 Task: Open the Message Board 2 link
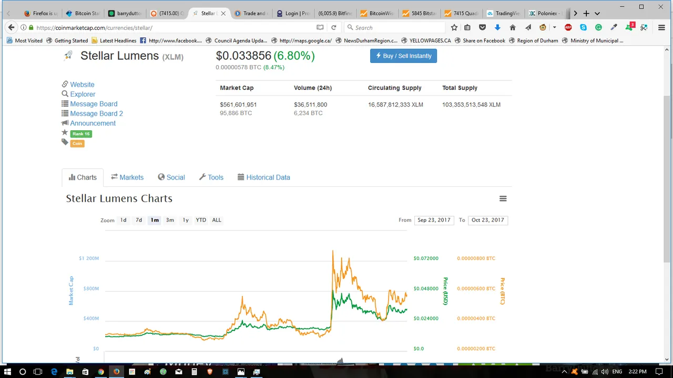pyautogui.click(x=96, y=113)
